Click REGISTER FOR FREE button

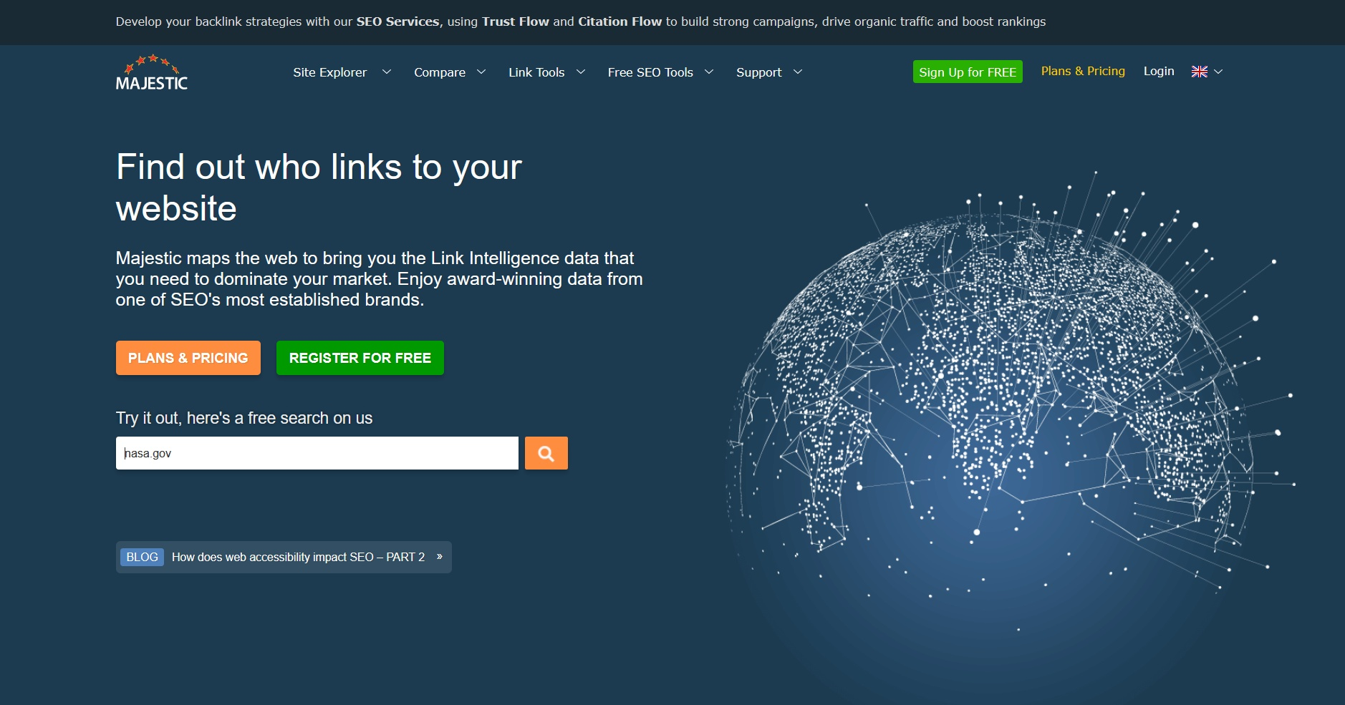tap(360, 358)
